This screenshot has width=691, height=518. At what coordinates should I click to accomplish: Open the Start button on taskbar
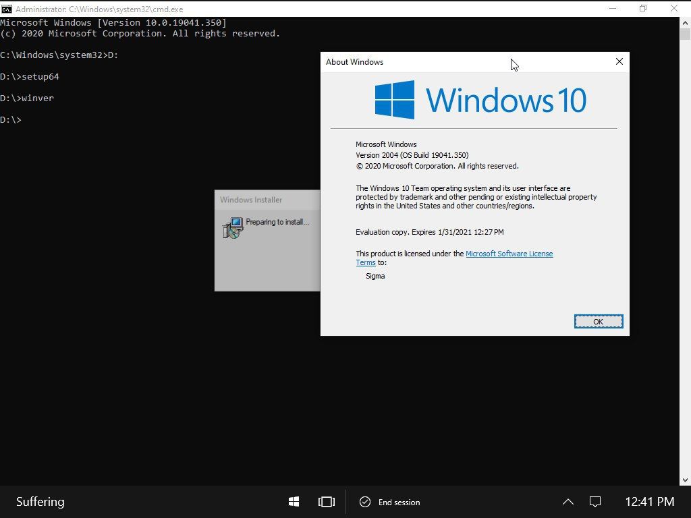click(294, 502)
